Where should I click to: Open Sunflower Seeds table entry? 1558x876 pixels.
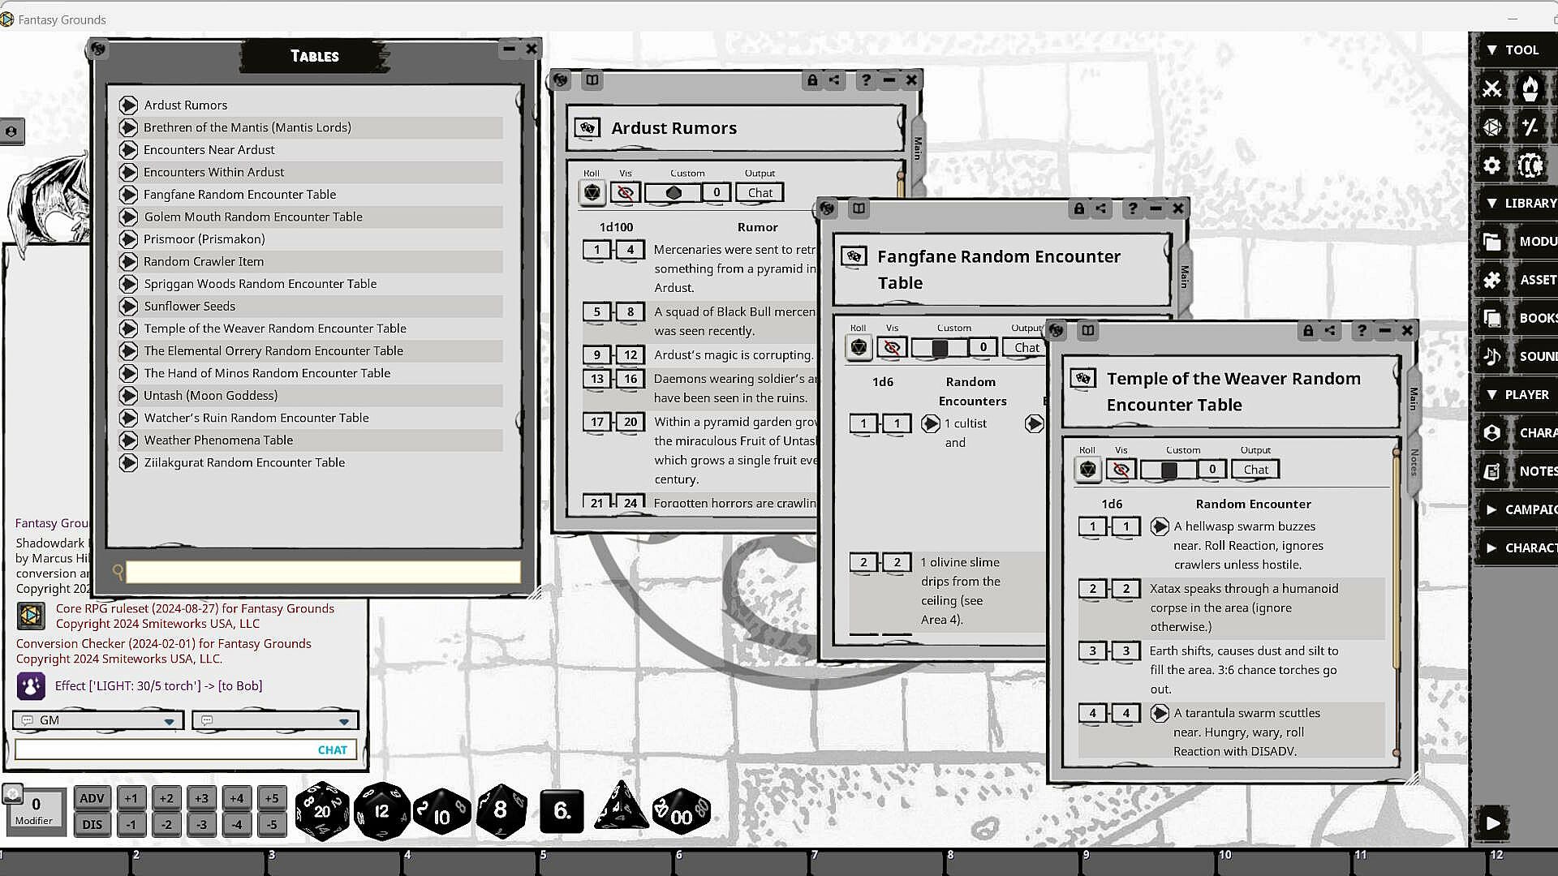pos(189,307)
